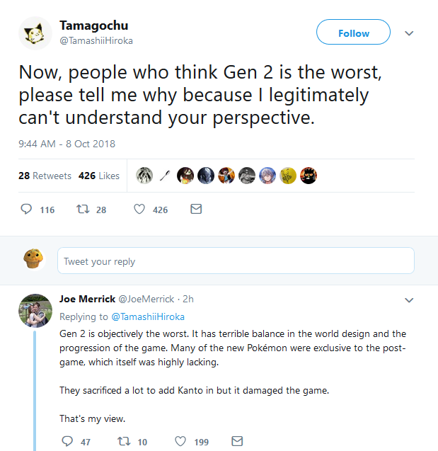Click the last liker avatar in the row
The image size is (438, 451).
[x=309, y=176]
